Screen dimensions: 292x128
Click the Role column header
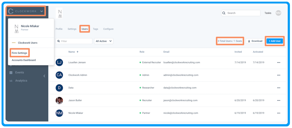(x=142, y=52)
